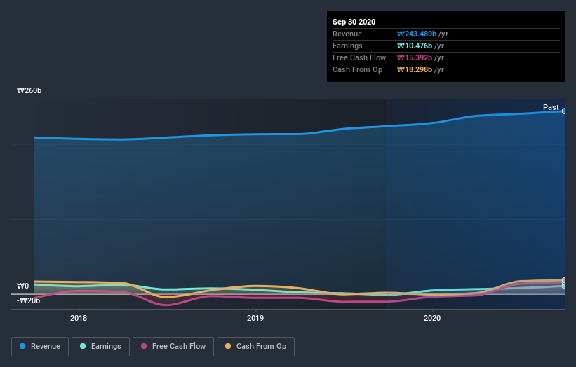Toggle the Free Cash Flow legend button
The image size is (576, 367).
173,347
